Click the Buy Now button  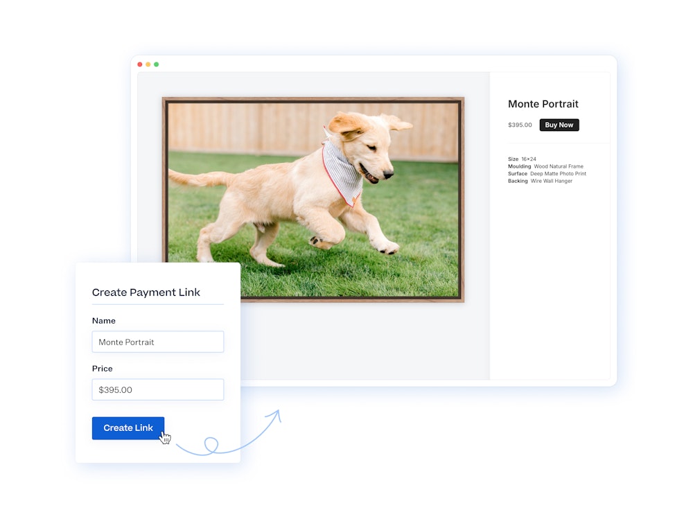pyautogui.click(x=559, y=125)
